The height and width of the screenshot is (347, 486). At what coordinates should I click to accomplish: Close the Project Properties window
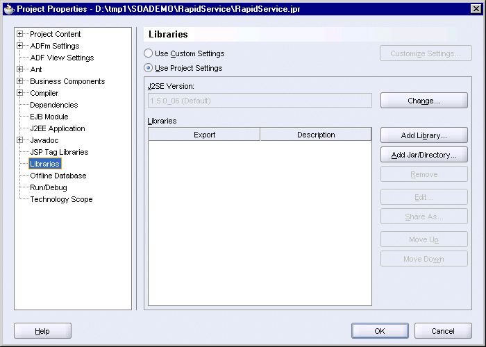click(x=476, y=8)
